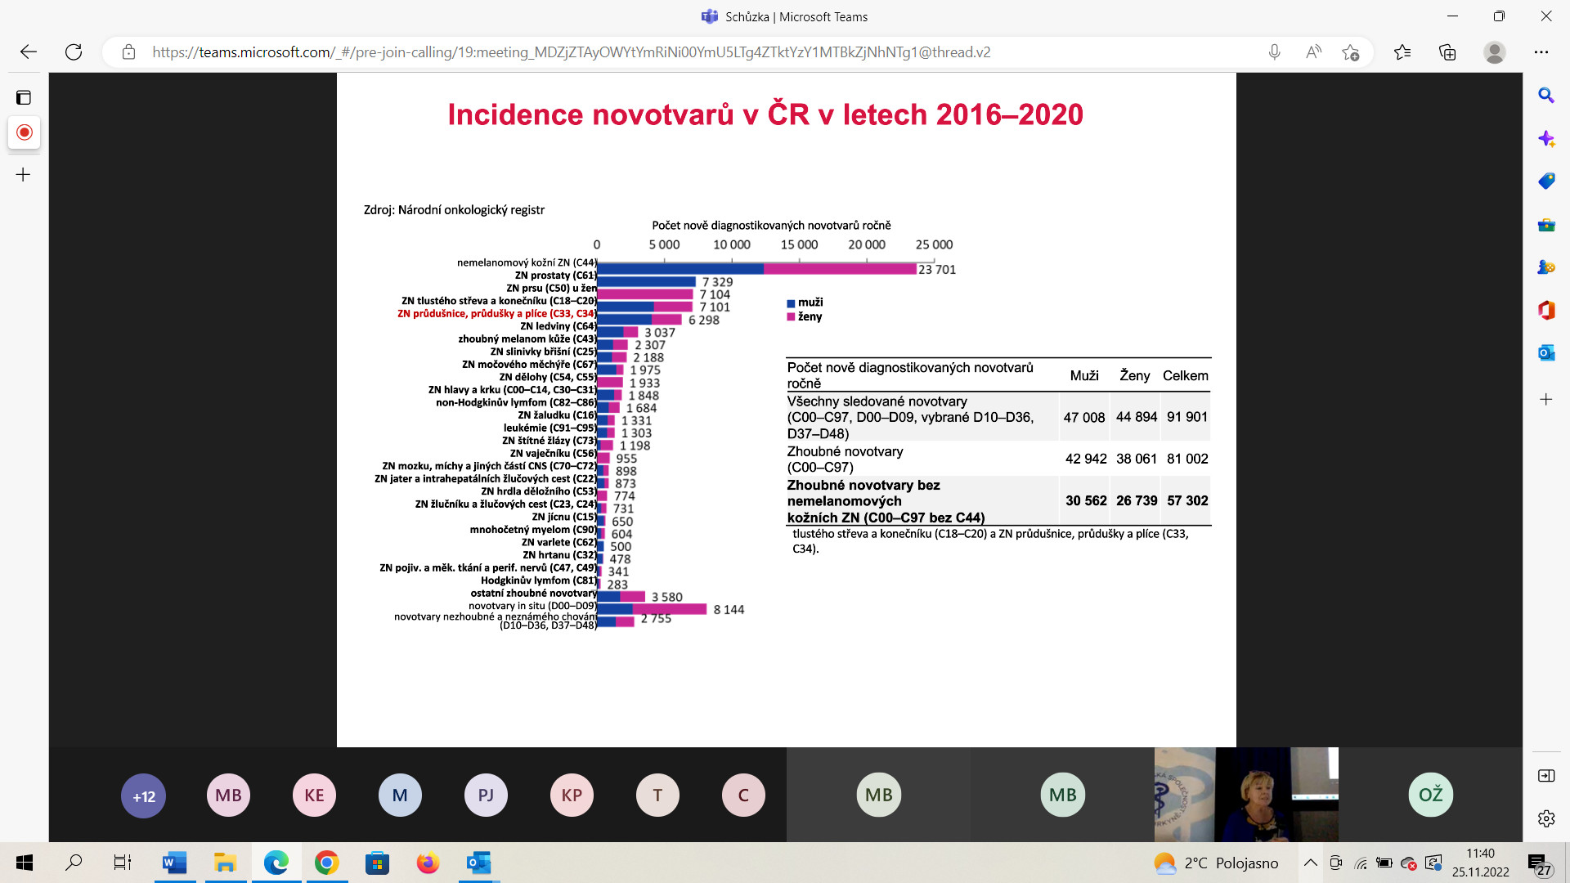Select participant avatar KE

[x=314, y=795]
